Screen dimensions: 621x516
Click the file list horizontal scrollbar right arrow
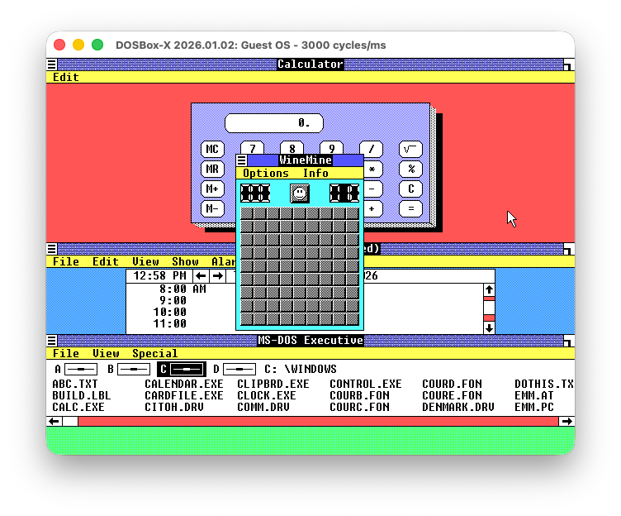click(566, 421)
